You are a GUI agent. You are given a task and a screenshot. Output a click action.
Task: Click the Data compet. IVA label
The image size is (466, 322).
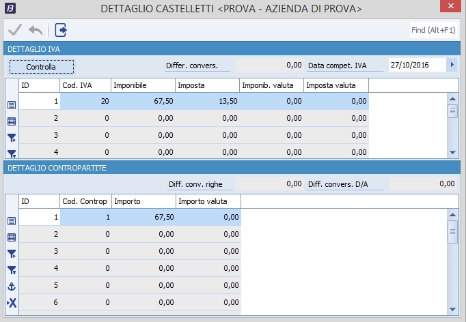tap(338, 65)
